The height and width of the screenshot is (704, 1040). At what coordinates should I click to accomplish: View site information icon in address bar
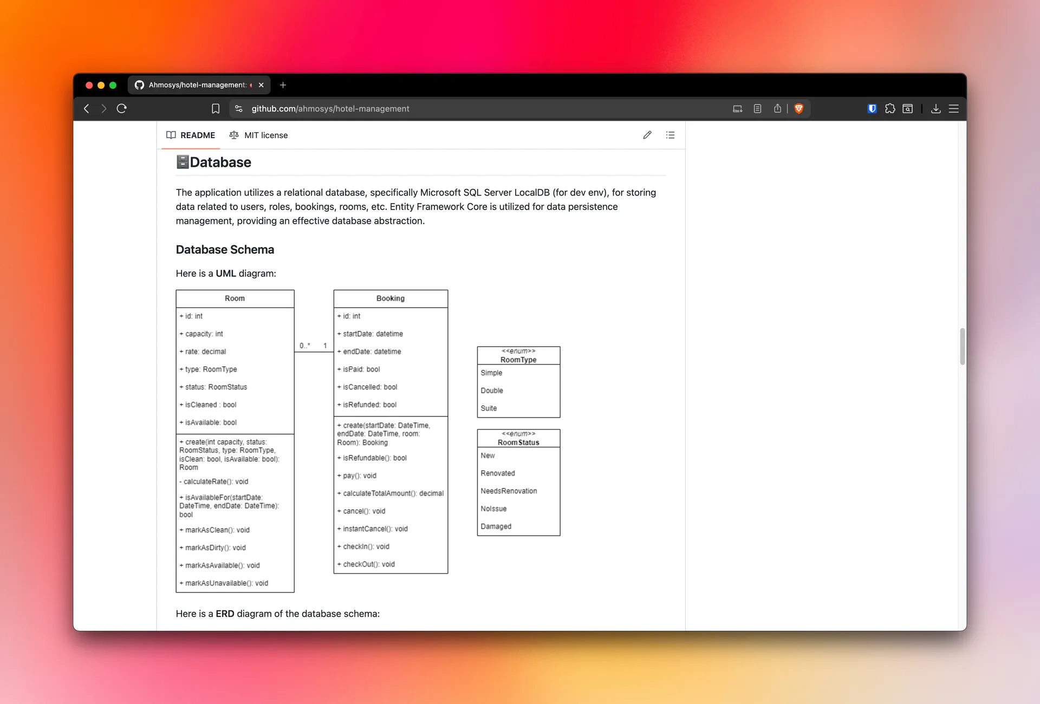tap(239, 109)
